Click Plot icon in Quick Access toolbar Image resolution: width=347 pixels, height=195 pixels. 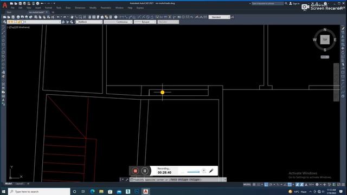click(37, 4)
